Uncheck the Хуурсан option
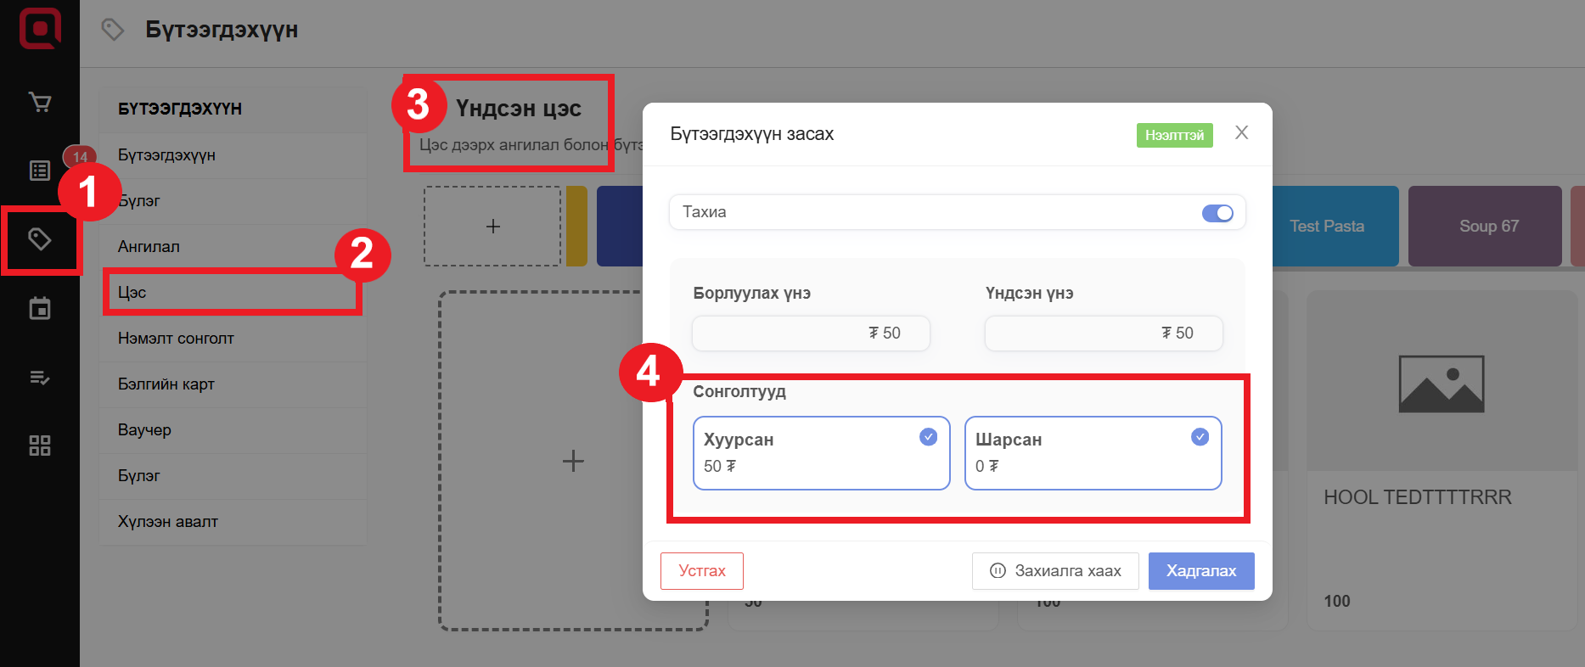Image resolution: width=1585 pixels, height=667 pixels. [x=928, y=437]
